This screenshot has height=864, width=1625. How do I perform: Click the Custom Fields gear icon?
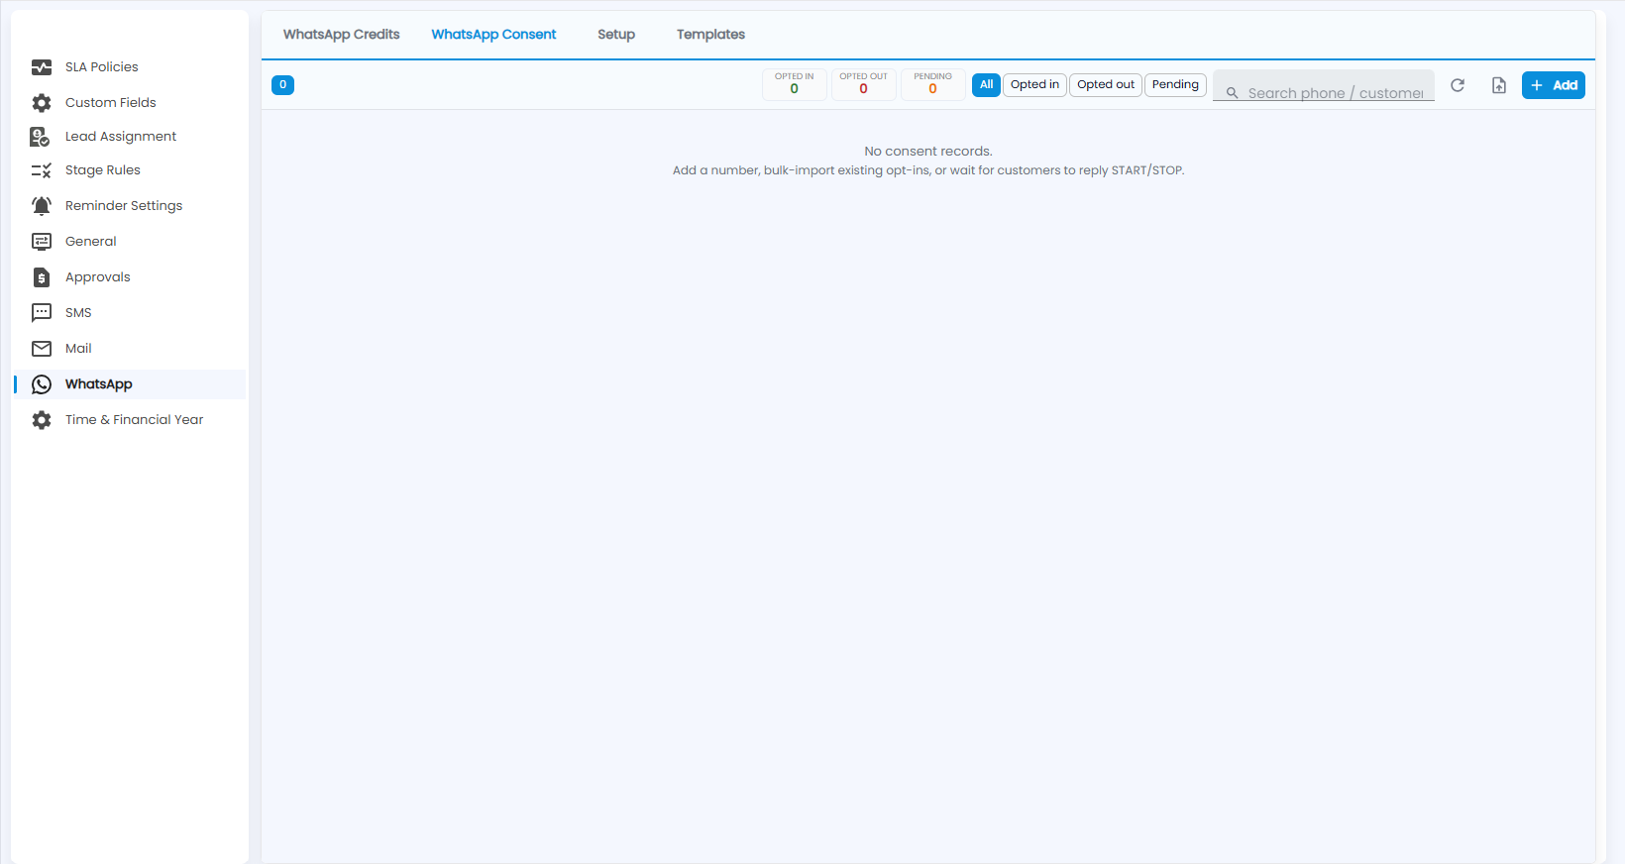point(42,103)
